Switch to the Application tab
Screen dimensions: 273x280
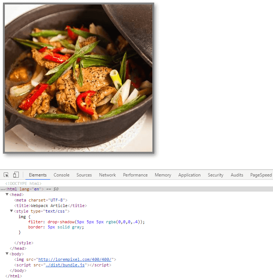click(189, 175)
